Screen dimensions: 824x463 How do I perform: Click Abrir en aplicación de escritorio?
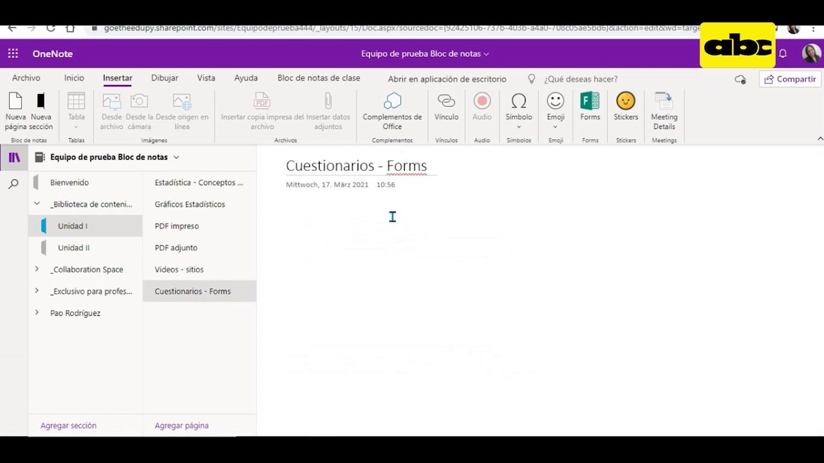tap(447, 79)
